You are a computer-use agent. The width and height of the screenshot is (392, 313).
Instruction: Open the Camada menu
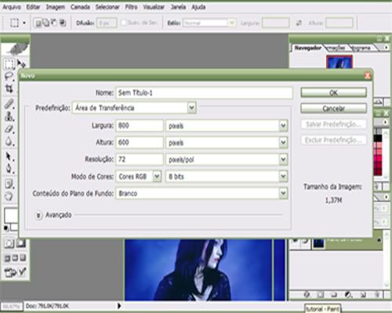[x=80, y=7]
